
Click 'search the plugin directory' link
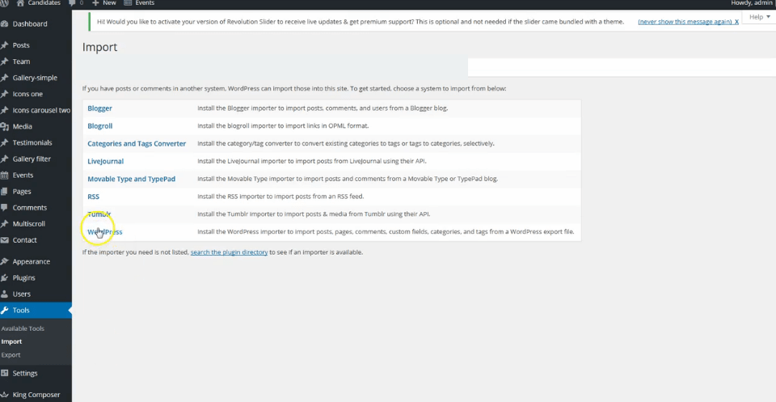point(229,252)
